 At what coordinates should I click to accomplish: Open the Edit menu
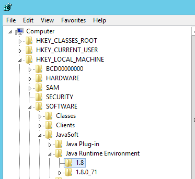pos(28,20)
